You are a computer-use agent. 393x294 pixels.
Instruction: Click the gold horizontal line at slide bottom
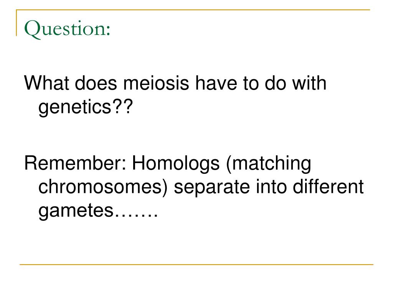click(x=196, y=264)
